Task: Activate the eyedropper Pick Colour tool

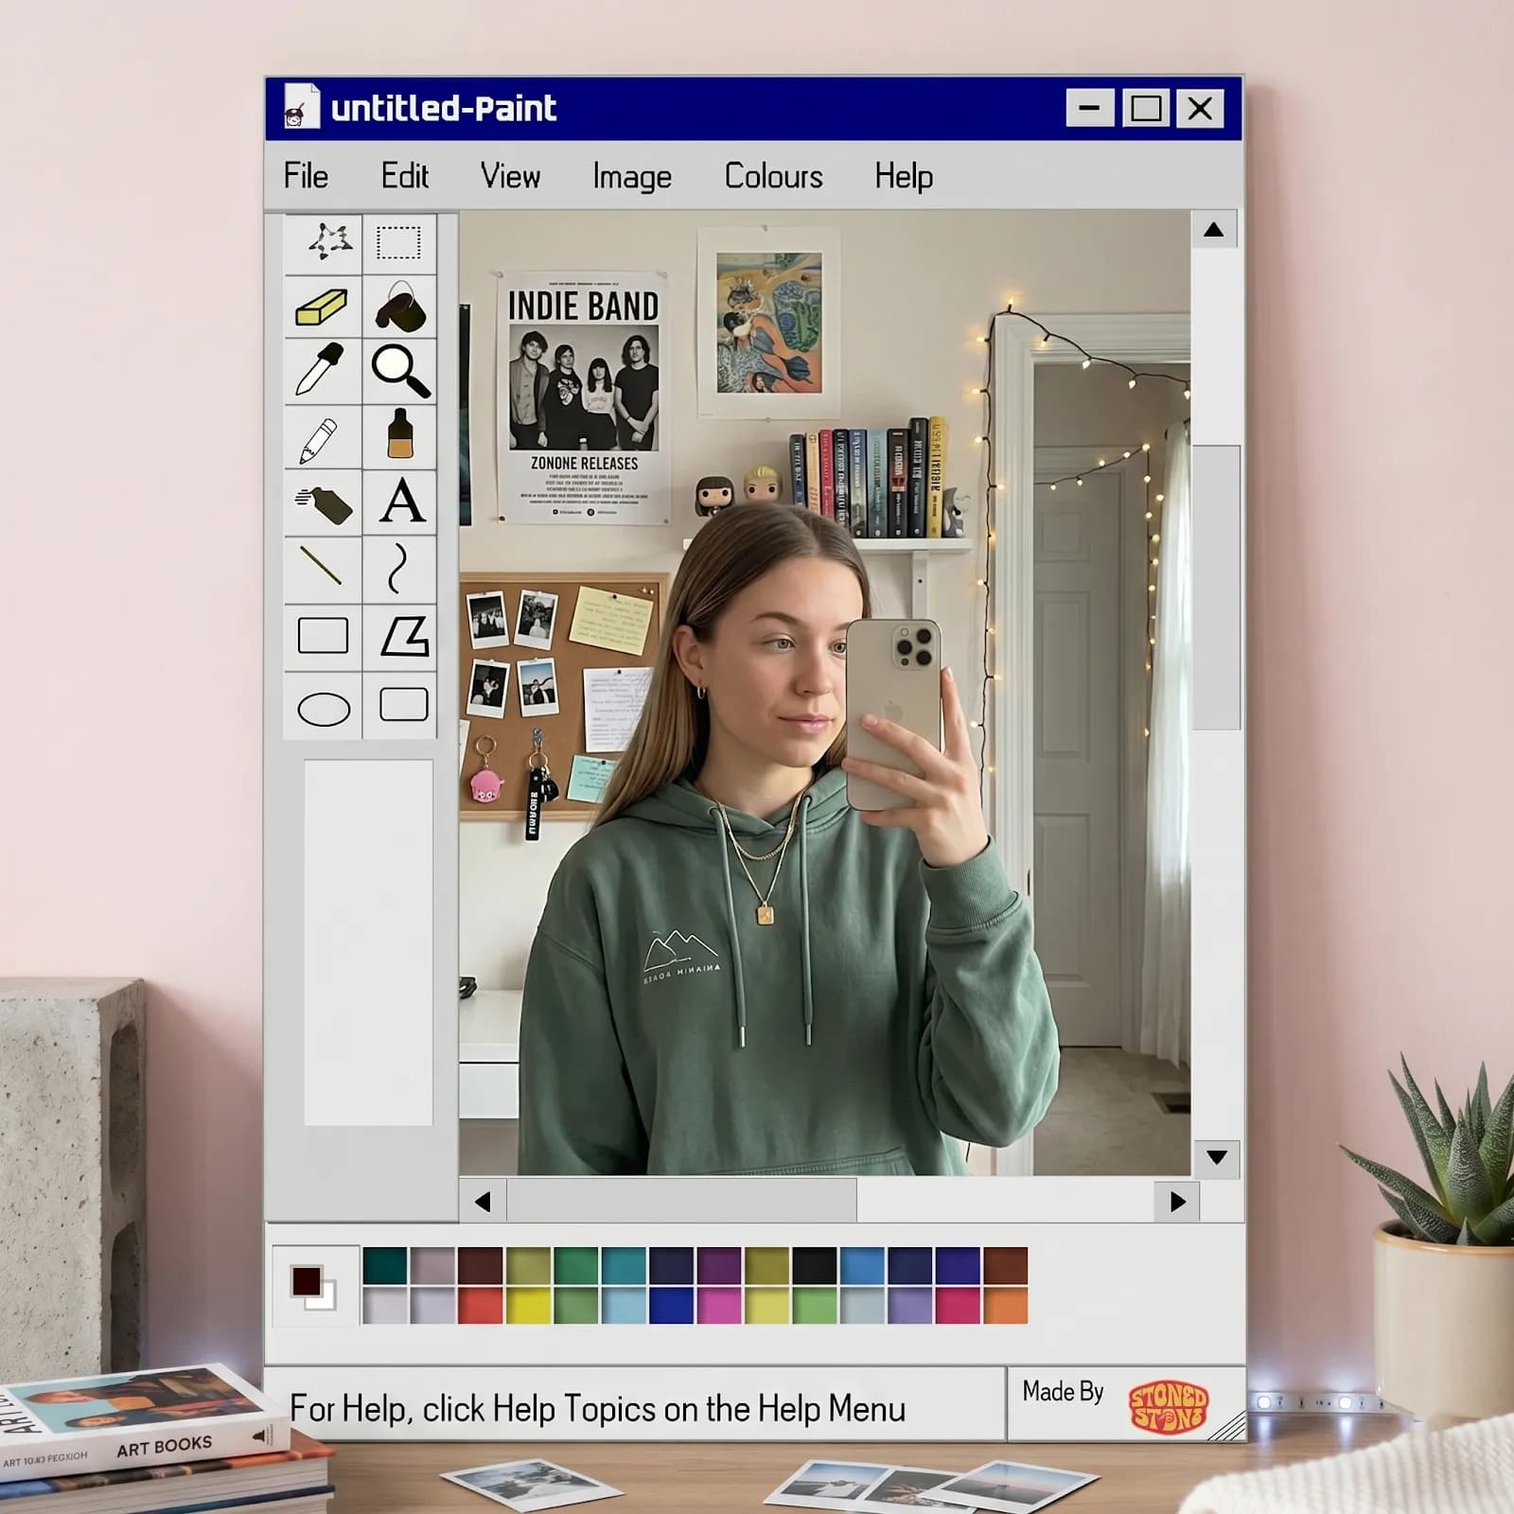Action: coord(324,371)
